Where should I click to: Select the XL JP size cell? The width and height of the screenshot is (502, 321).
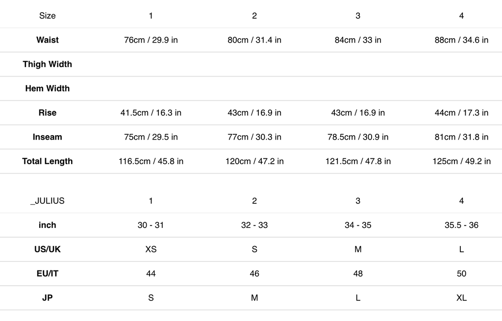(x=461, y=298)
